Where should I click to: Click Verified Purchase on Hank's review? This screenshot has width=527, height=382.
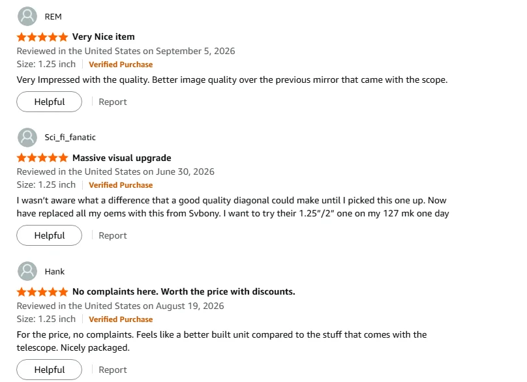click(x=121, y=319)
